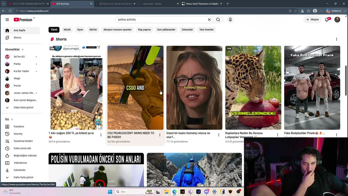Open options for the 'Güzel bir kadın' short

click(x=219, y=135)
